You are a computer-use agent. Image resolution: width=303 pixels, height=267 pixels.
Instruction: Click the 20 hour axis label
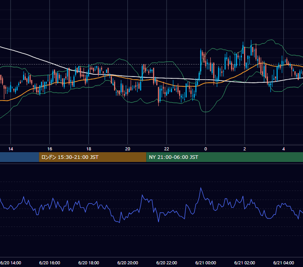127,149
